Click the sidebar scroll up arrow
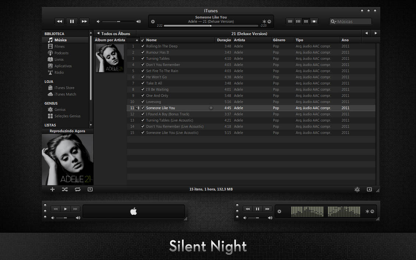This screenshot has height=260, width=416. (91, 33)
